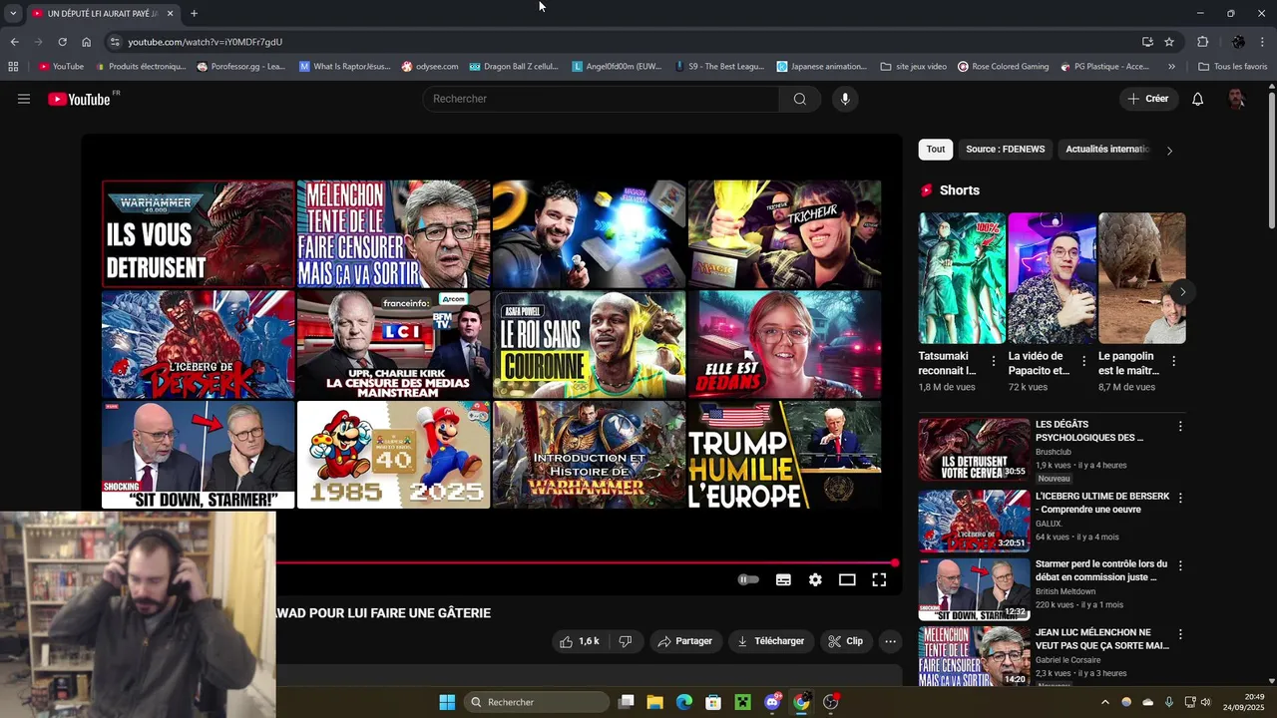Open options for 'L'ICEBERG ULTIME DE BERSERK' video

pos(1180,497)
